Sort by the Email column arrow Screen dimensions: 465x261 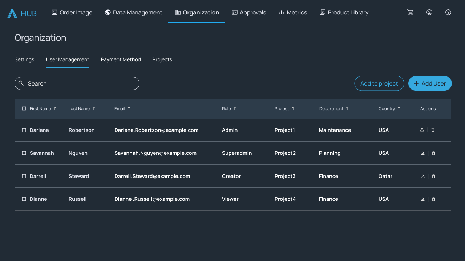pos(130,108)
